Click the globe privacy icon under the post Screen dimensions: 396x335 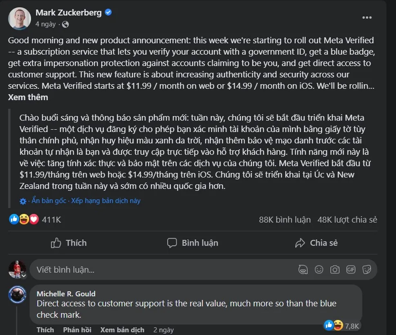(65, 24)
